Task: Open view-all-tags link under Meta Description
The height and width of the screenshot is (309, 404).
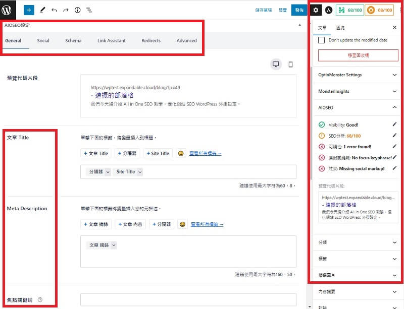Action: tap(207, 224)
